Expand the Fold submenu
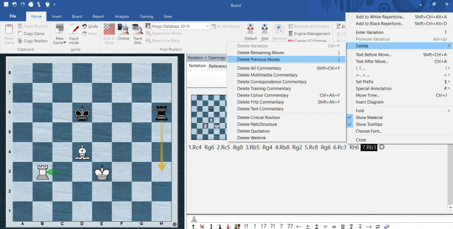 [x=399, y=111]
